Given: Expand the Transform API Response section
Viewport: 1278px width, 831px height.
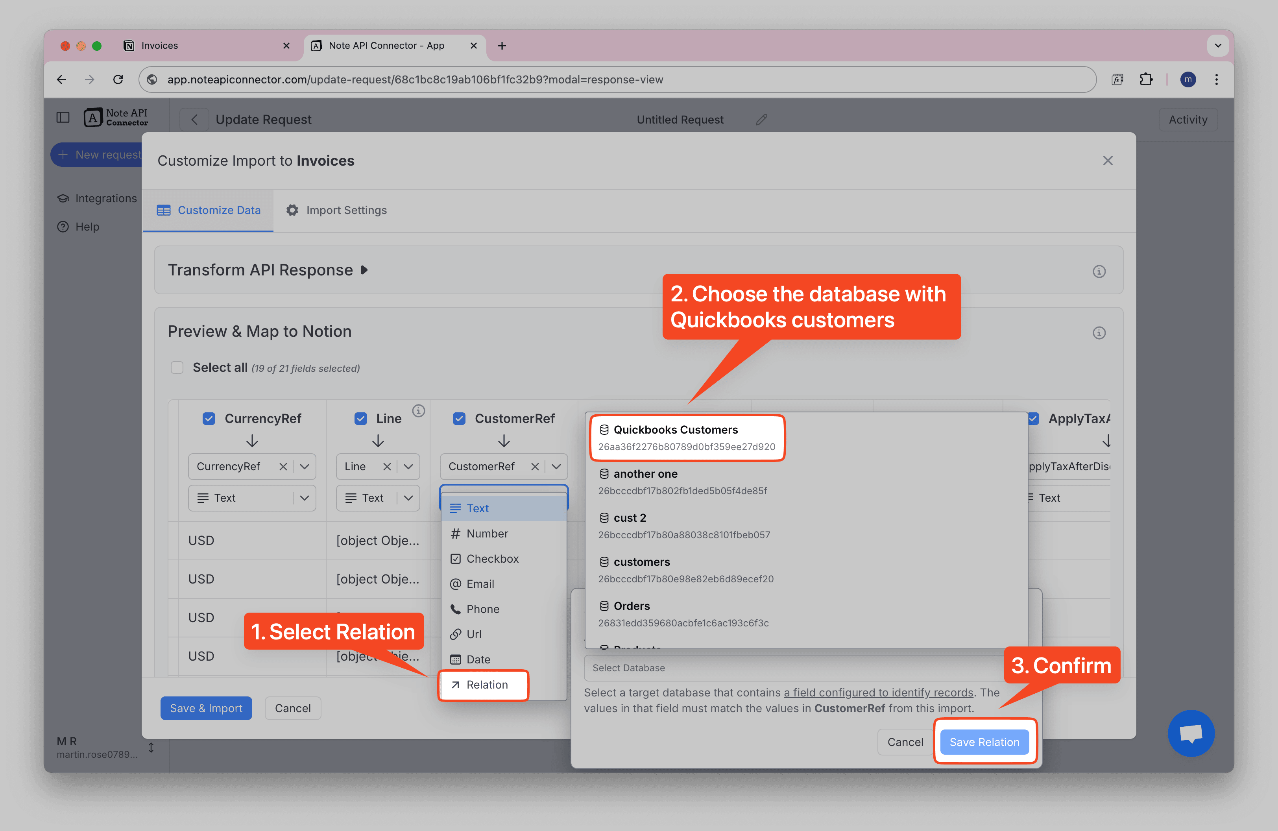Looking at the screenshot, I should (x=364, y=270).
